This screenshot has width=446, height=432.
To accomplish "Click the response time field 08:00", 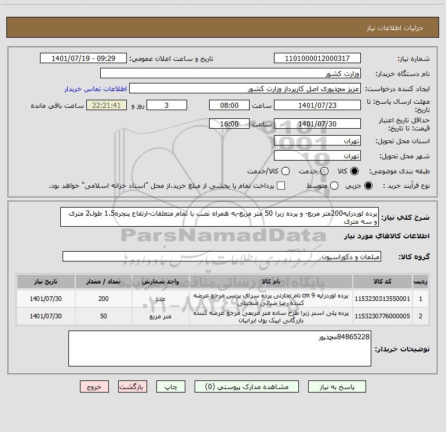I will pos(229,105).
